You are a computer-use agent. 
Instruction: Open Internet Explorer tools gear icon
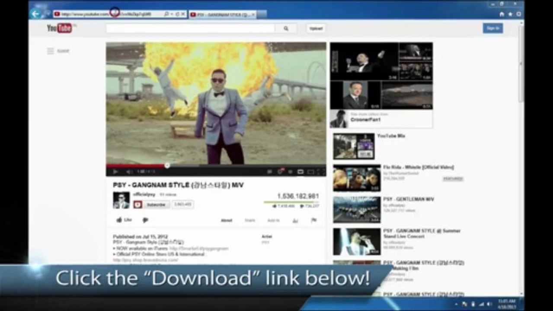(518, 14)
